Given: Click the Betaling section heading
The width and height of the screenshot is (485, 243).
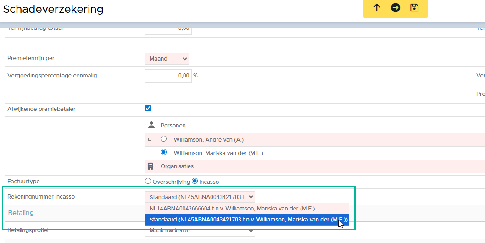Looking at the screenshot, I should [21, 213].
